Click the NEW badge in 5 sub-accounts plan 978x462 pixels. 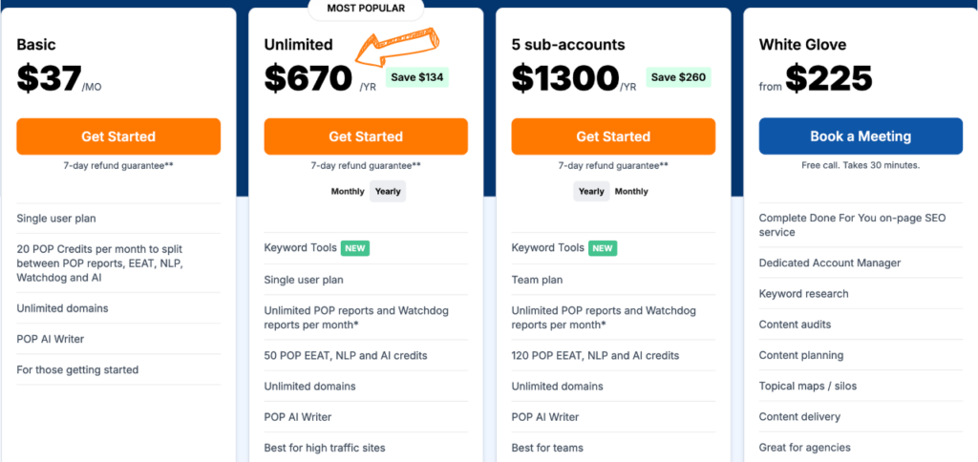click(x=603, y=248)
